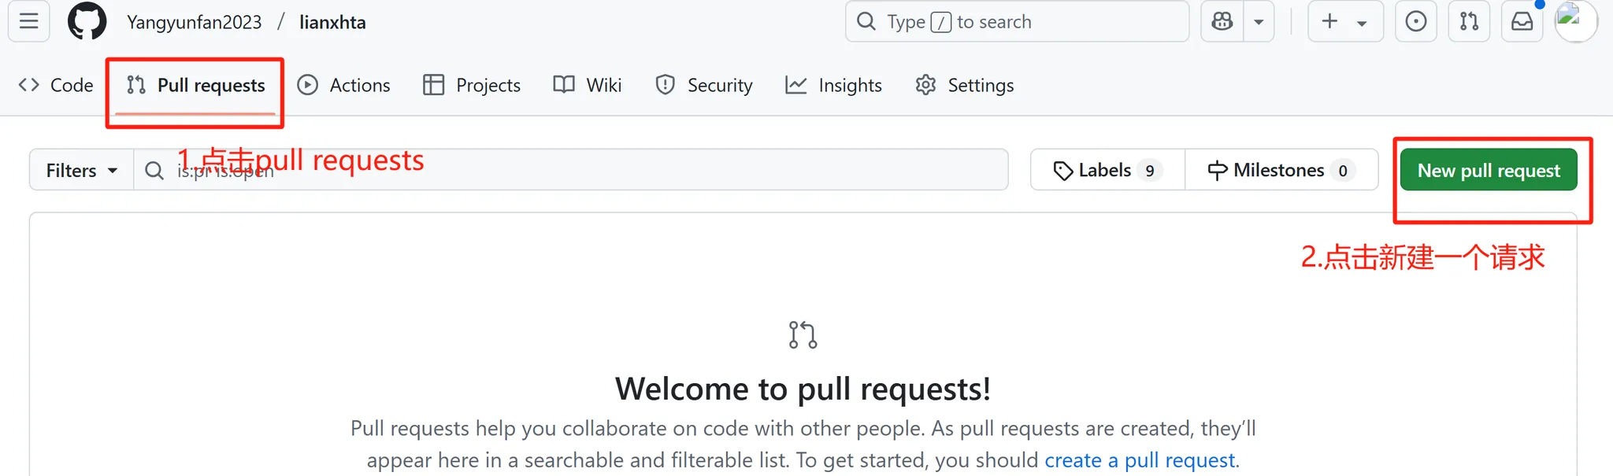The width and height of the screenshot is (1613, 476).
Task: Click the New pull request button
Action: [1489, 170]
